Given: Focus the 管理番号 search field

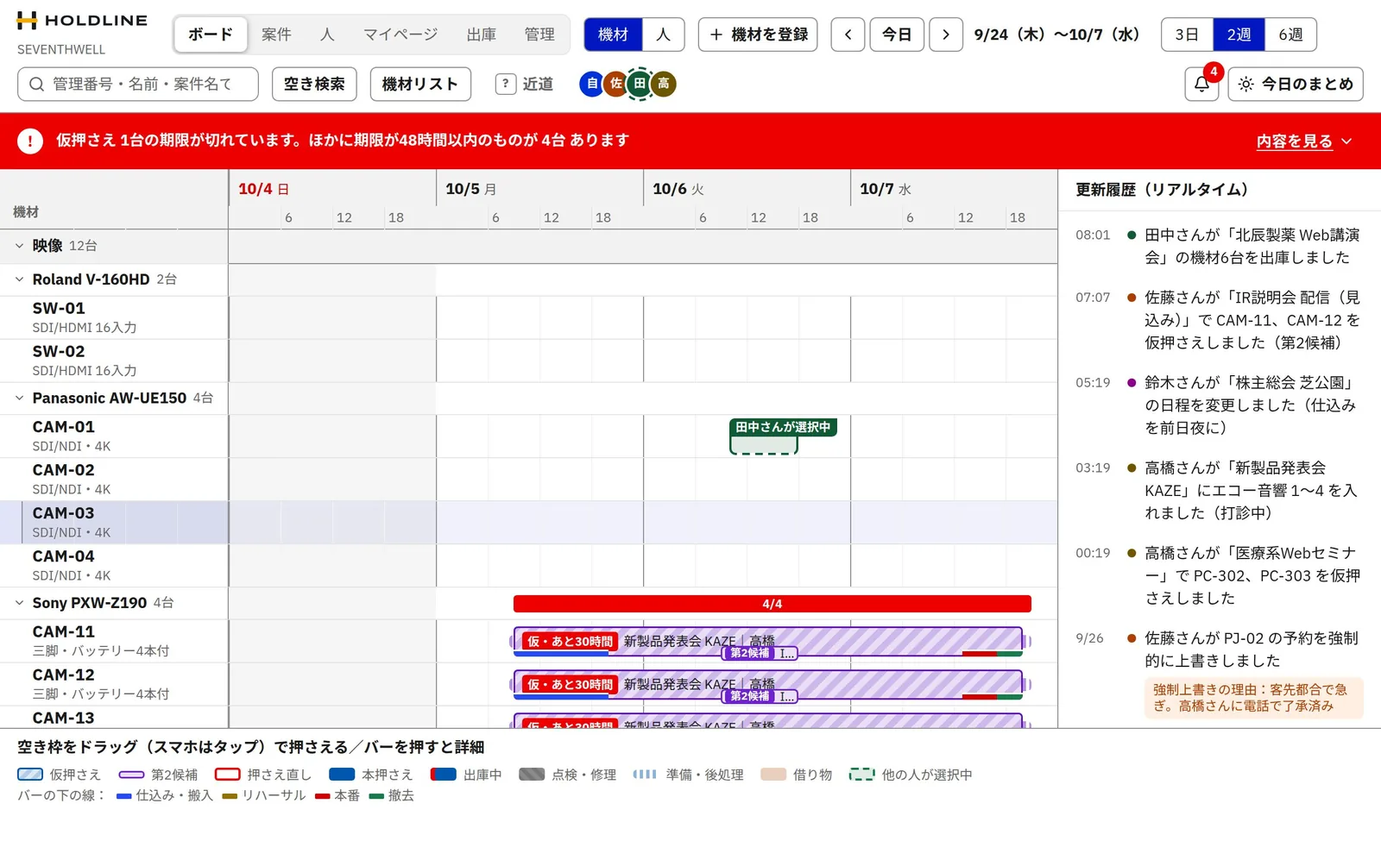Looking at the screenshot, I should (138, 84).
